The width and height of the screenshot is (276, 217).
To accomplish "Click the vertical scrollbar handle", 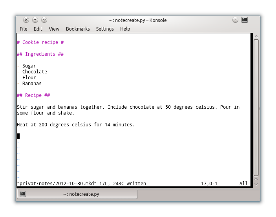I will pos(256,108).
